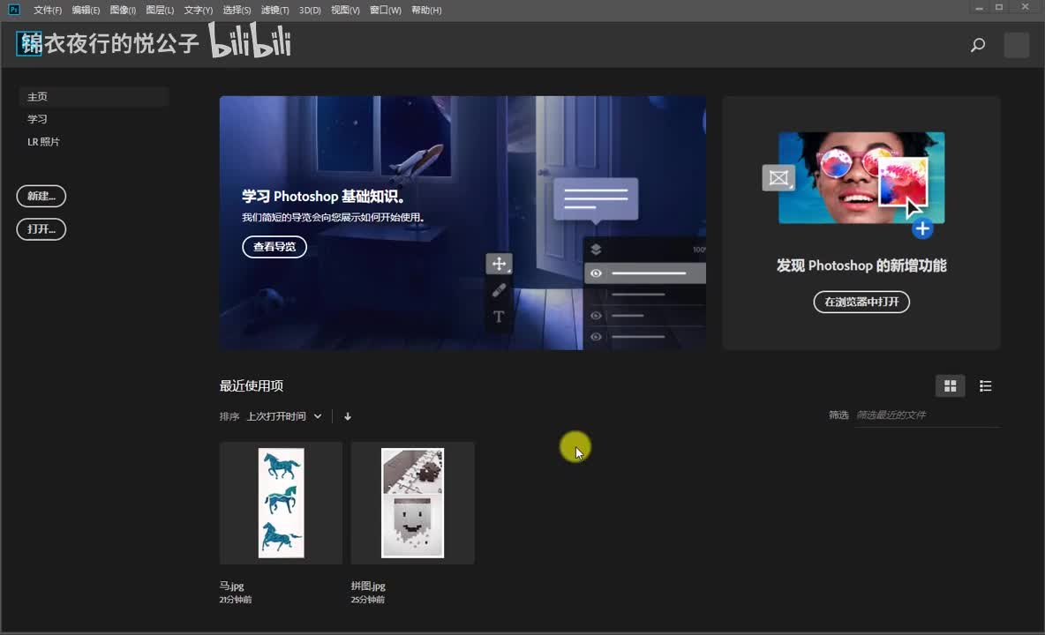Select 主页 in the left sidebar
Screen dimensions: 1045x635
pos(94,96)
